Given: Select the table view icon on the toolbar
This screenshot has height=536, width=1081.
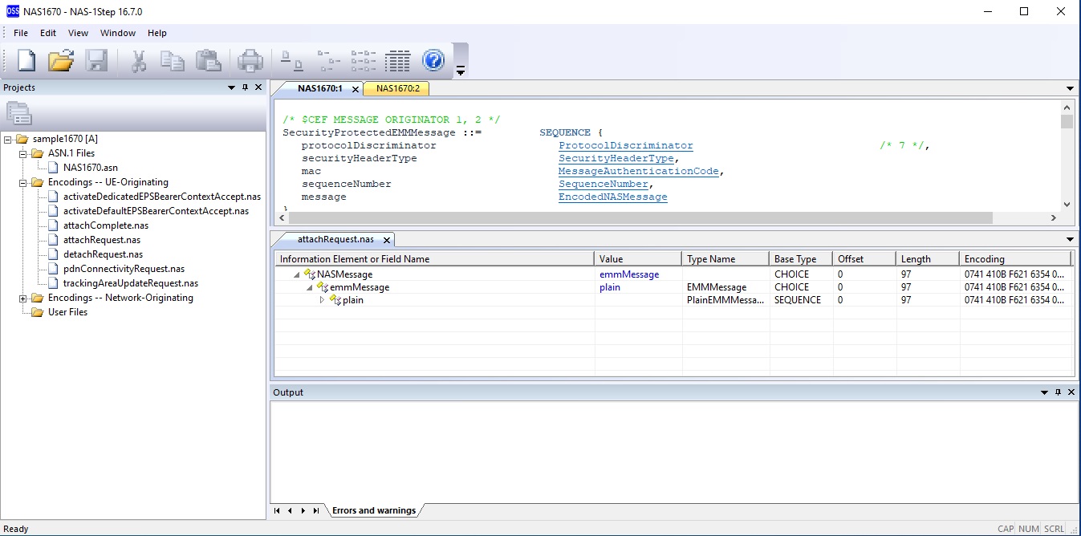Looking at the screenshot, I should click(x=397, y=60).
